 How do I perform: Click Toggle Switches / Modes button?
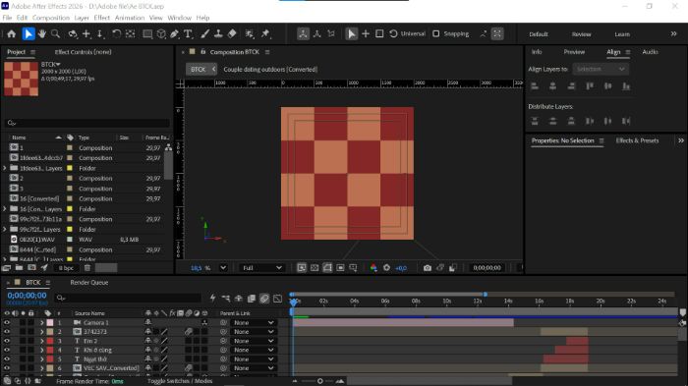point(180,381)
